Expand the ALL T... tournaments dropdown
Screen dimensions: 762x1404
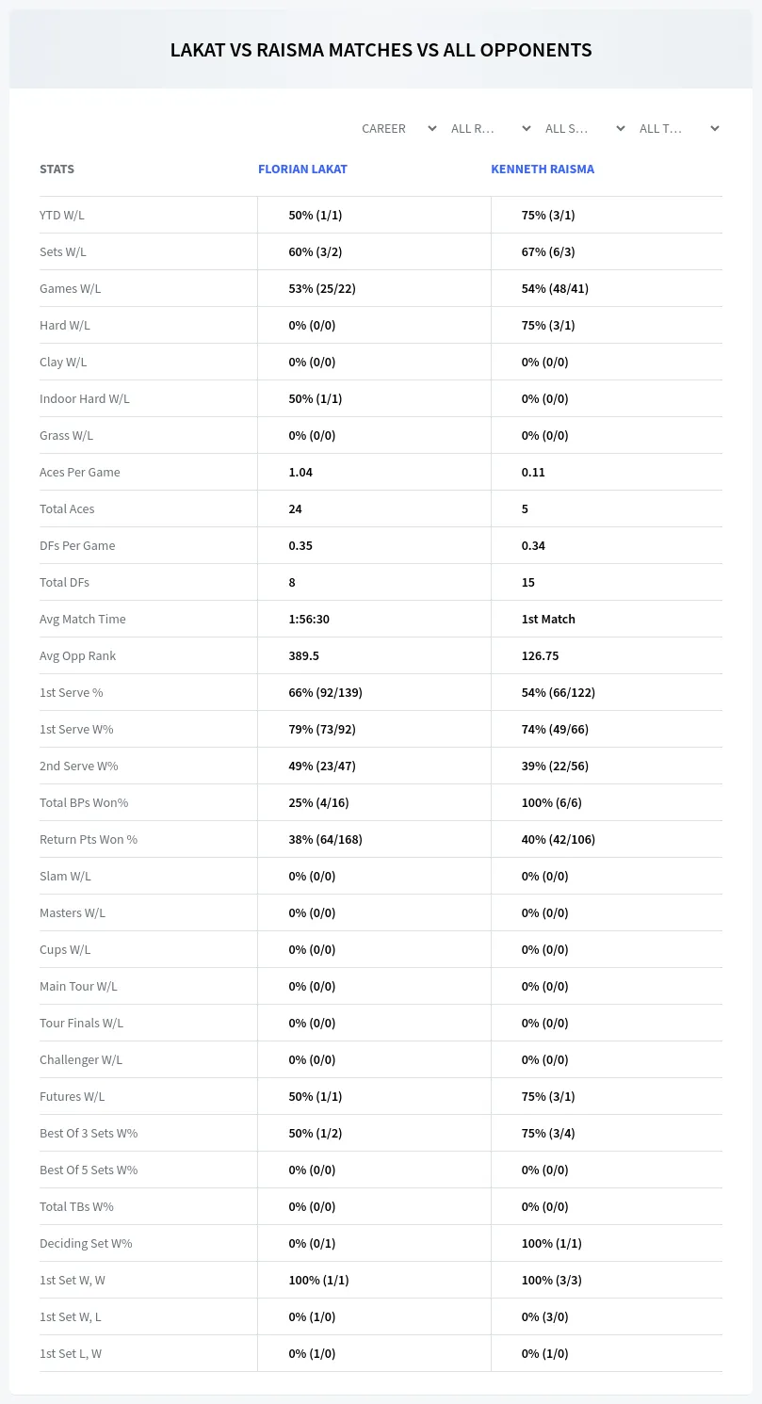(x=678, y=128)
